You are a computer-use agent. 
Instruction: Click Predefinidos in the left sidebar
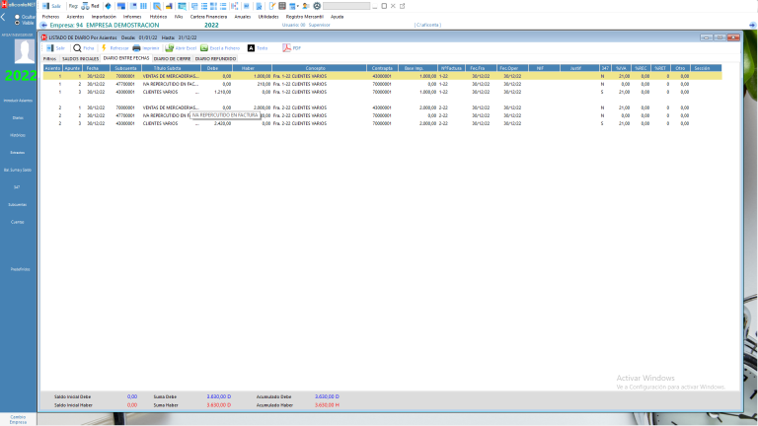coord(20,269)
